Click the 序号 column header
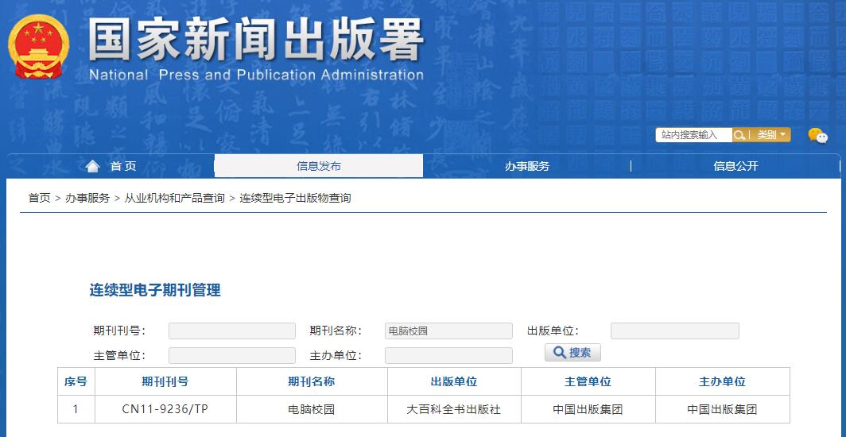The width and height of the screenshot is (846, 437). pyautogui.click(x=76, y=381)
